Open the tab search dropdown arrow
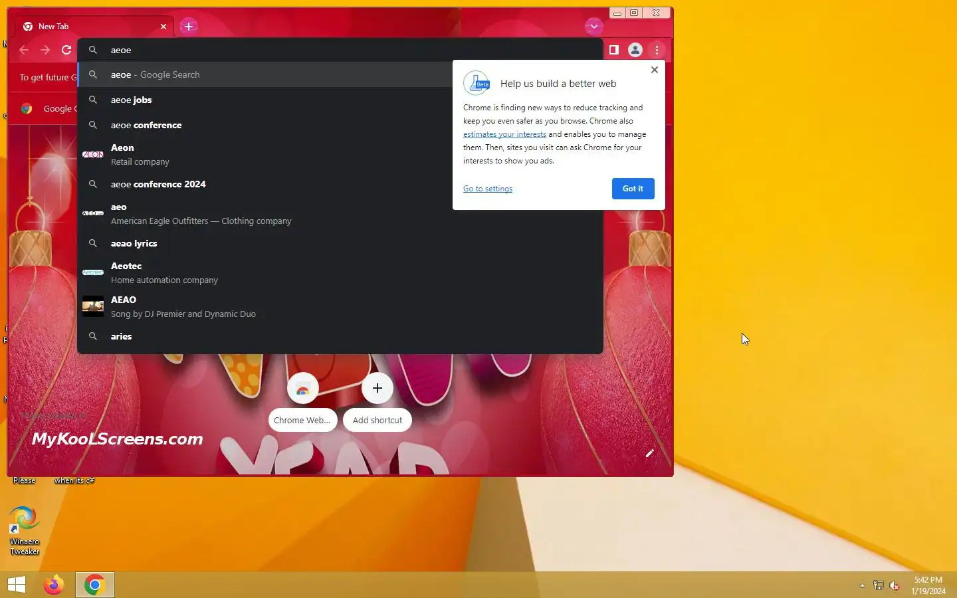Screen dimensions: 957x598 click(593, 27)
